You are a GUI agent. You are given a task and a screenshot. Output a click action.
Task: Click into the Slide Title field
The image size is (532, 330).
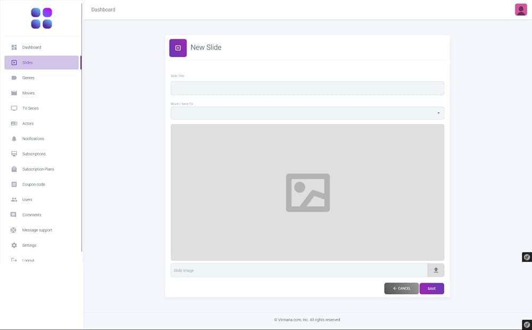307,88
